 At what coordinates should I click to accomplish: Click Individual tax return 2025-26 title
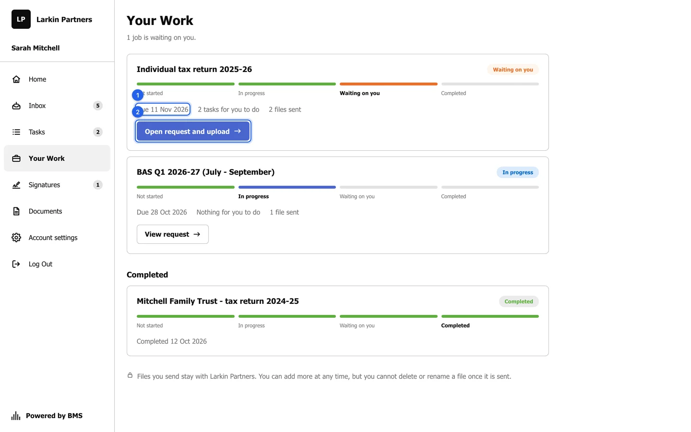pos(194,69)
